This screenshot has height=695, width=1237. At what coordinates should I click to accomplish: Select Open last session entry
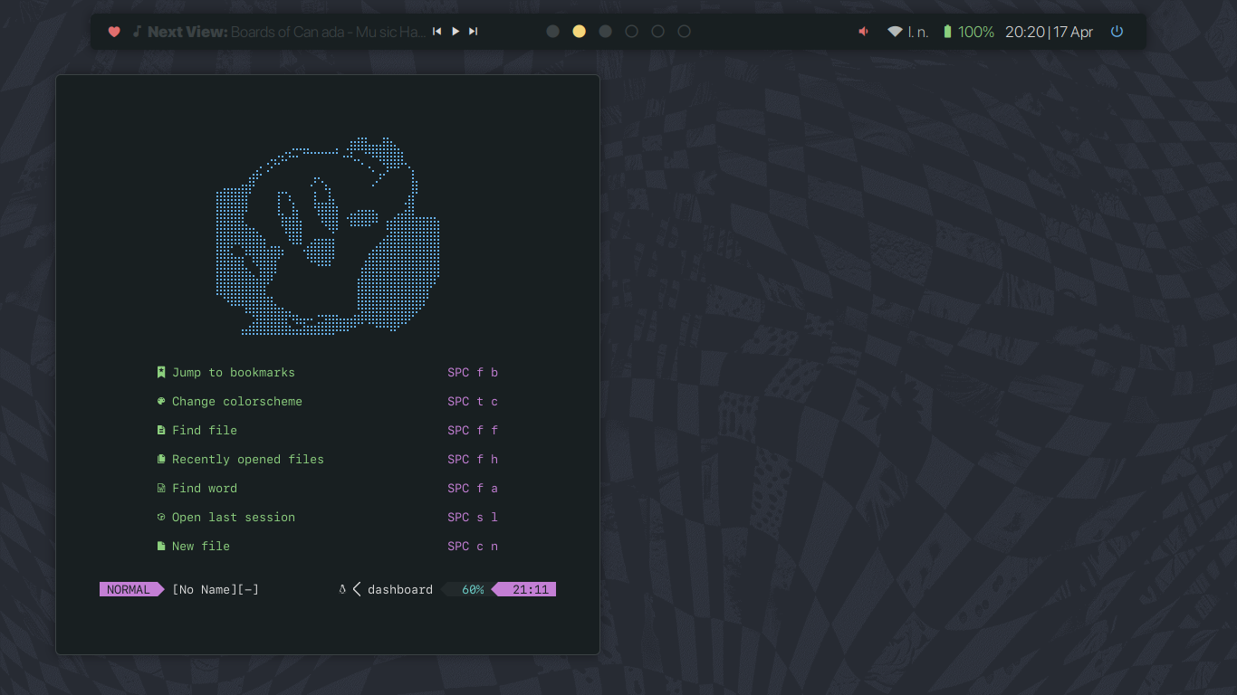click(234, 517)
